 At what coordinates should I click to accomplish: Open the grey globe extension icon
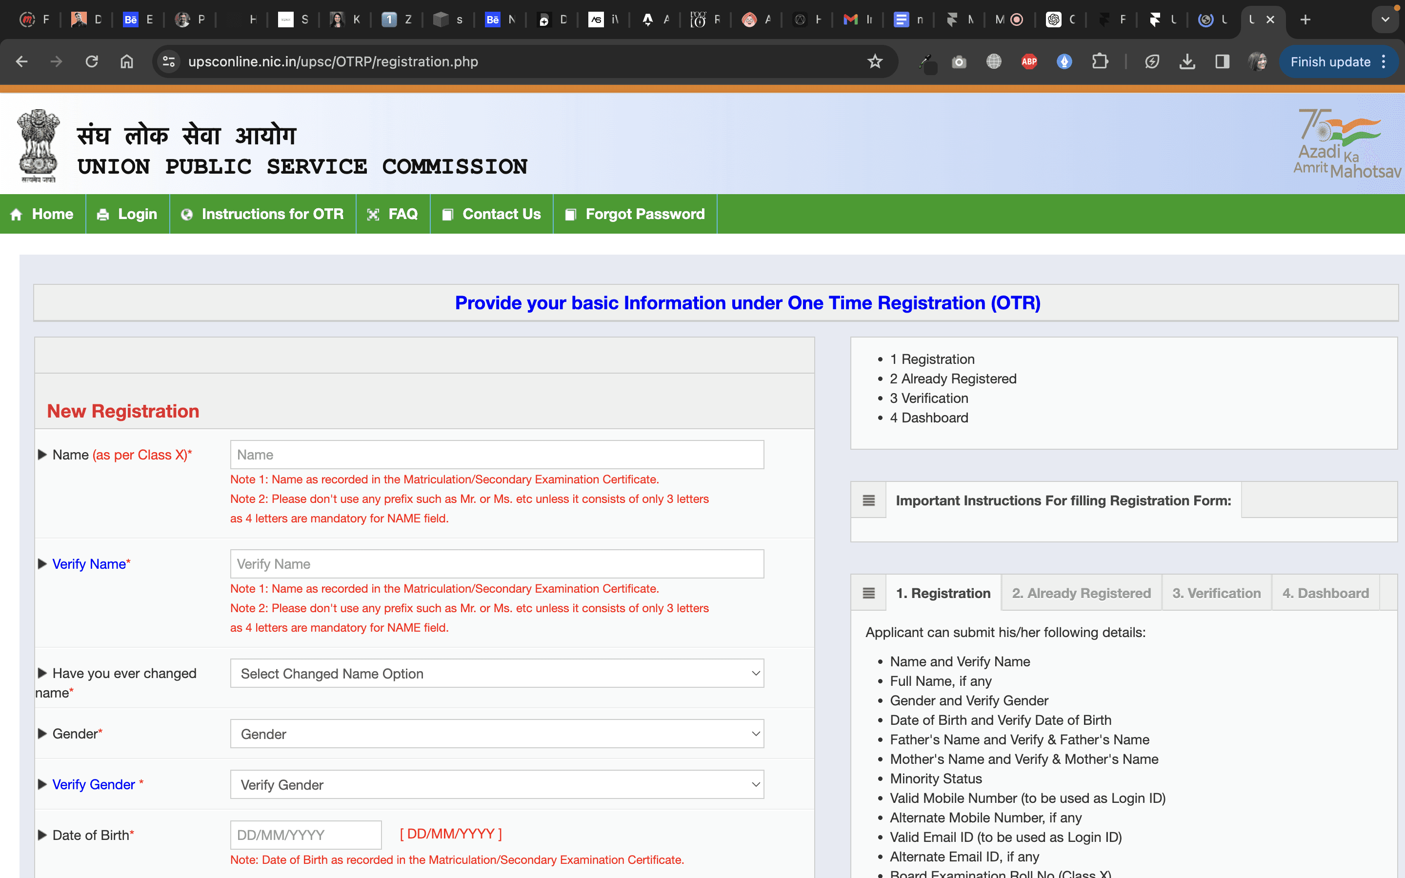tap(994, 61)
